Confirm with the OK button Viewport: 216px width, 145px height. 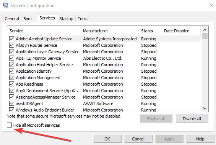107,139
